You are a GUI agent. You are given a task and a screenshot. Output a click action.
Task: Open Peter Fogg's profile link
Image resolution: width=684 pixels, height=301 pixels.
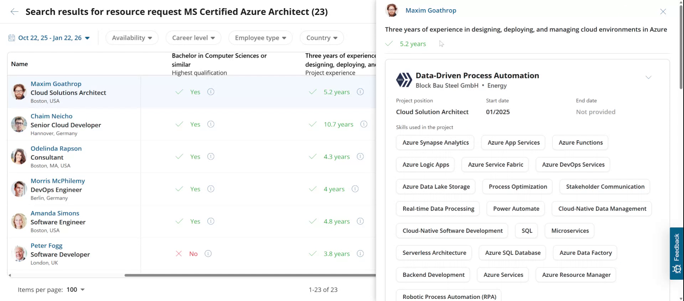(46, 245)
